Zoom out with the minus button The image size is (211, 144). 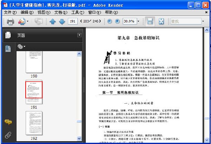109,21
